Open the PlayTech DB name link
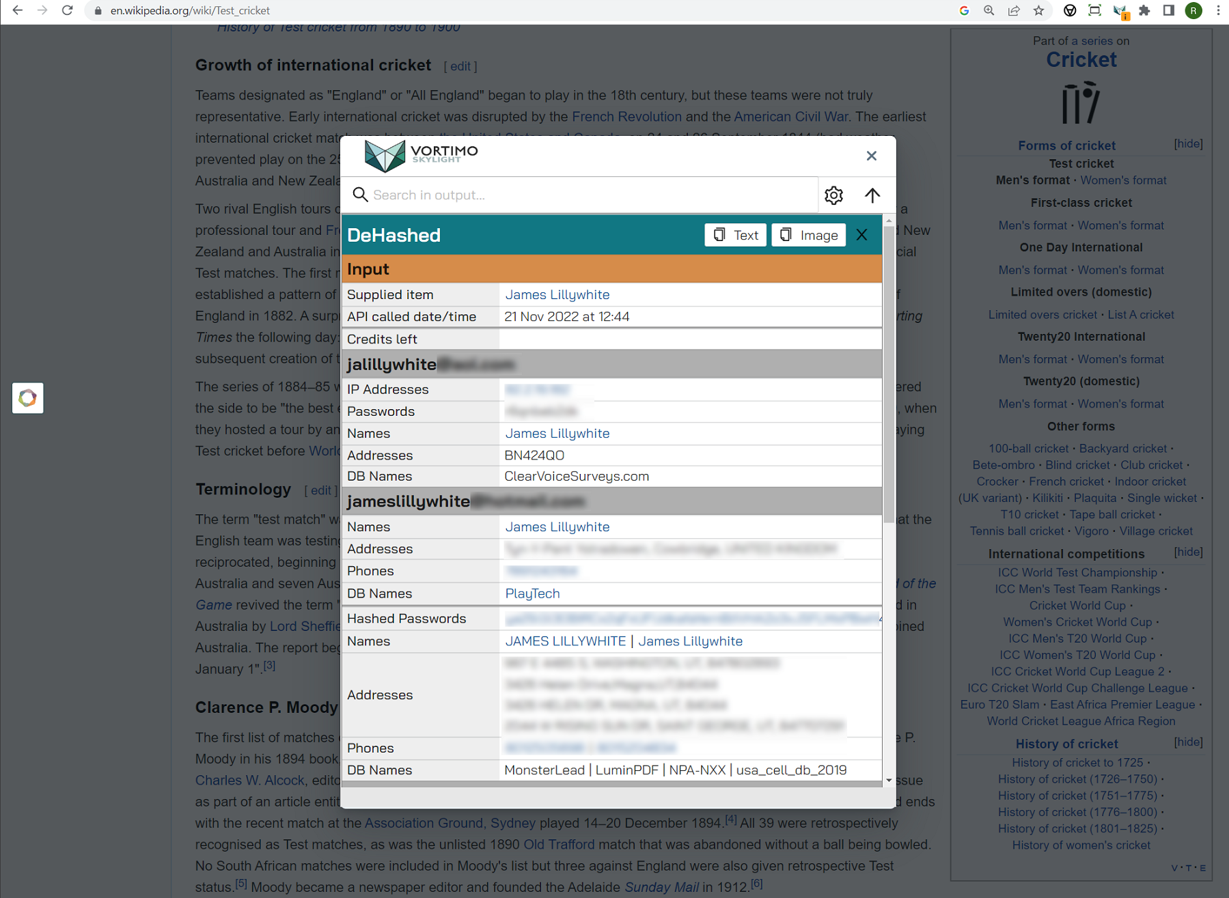Screen dimensions: 1229x898 click(x=532, y=593)
